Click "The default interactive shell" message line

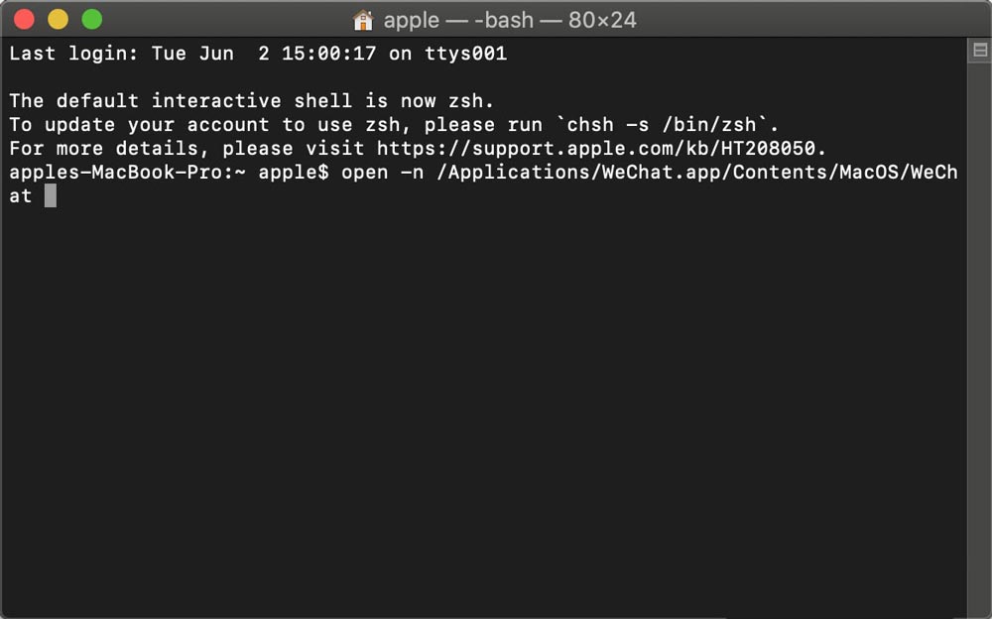pos(251,101)
